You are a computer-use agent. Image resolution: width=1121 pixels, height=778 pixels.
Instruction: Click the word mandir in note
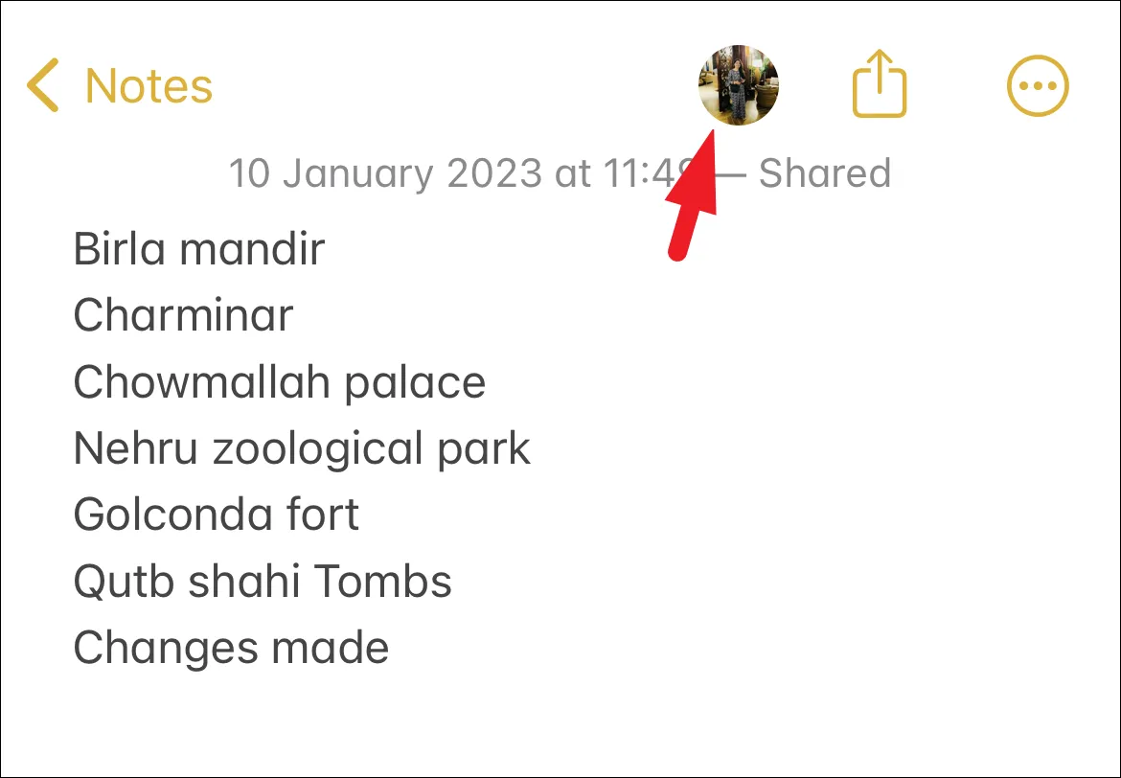click(x=252, y=249)
